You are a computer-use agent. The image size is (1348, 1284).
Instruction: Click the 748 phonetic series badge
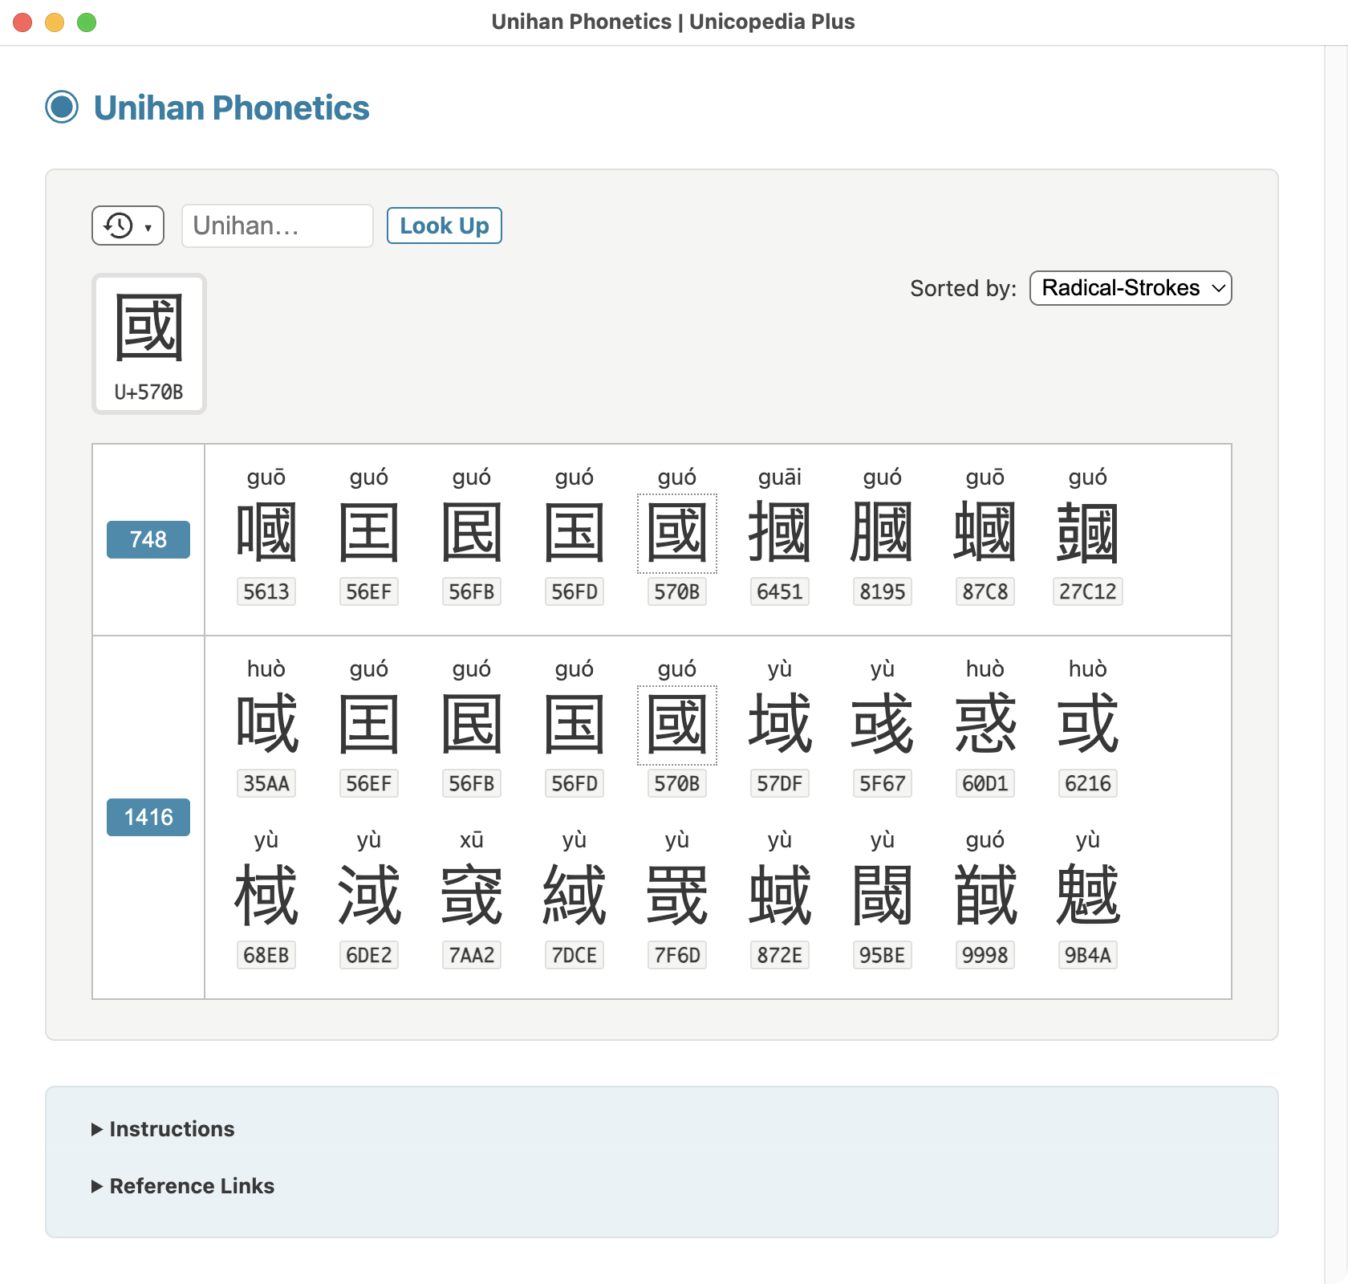click(148, 539)
